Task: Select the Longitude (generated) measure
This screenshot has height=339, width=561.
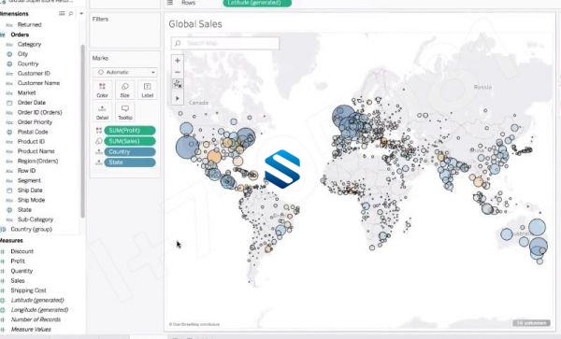Action: (39, 310)
